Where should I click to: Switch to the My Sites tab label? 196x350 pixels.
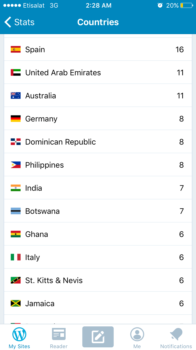tap(20, 346)
